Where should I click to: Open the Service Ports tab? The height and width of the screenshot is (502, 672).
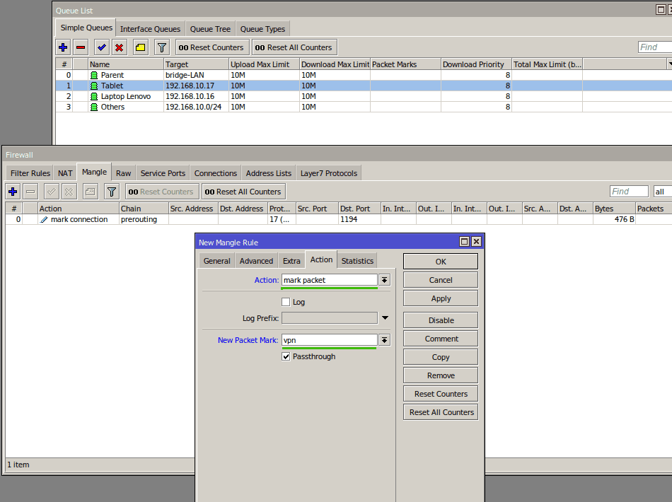(x=163, y=173)
